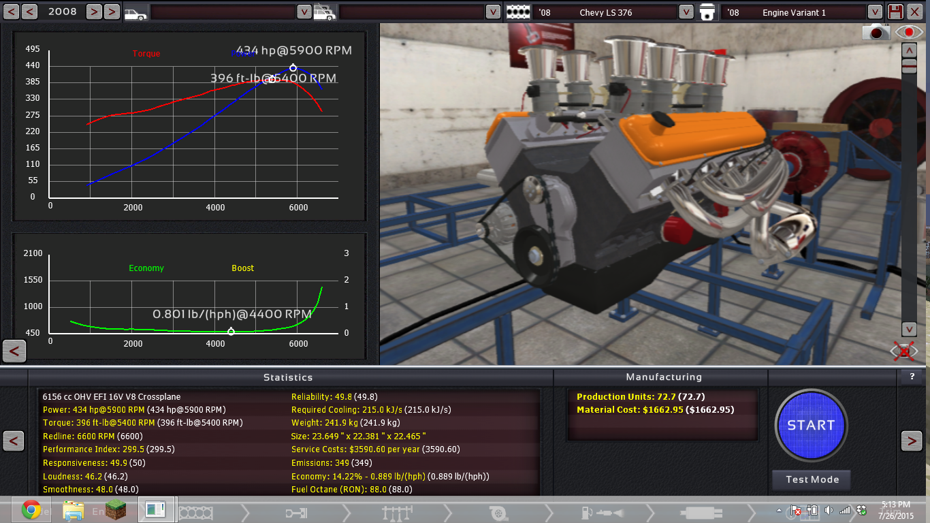Click the blue START button
Viewport: 930px width, 523px height.
811,425
